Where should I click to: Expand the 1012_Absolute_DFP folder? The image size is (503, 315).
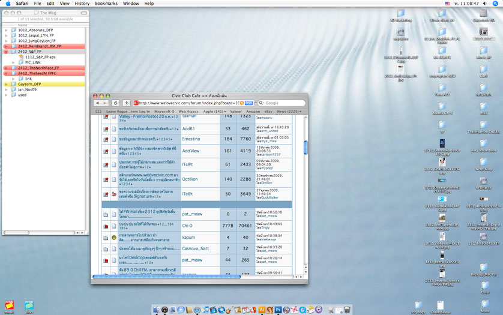point(6,30)
